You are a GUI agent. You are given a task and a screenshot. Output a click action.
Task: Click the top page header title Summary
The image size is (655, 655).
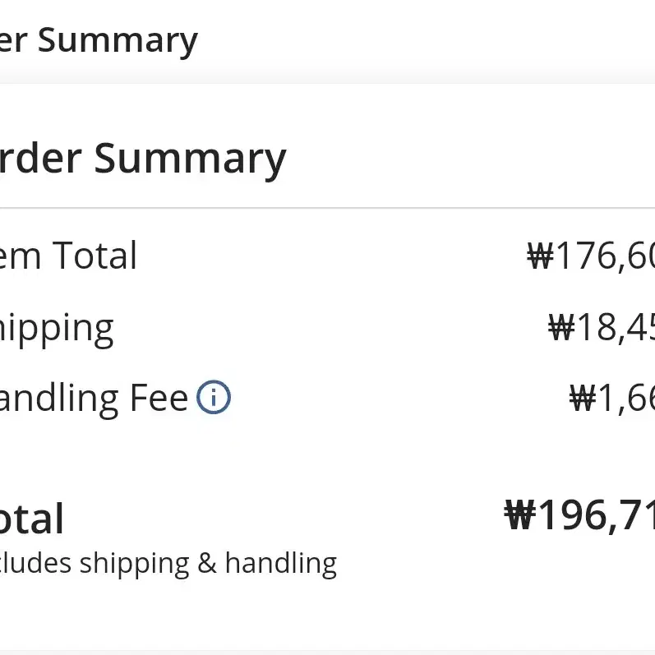pos(98,41)
